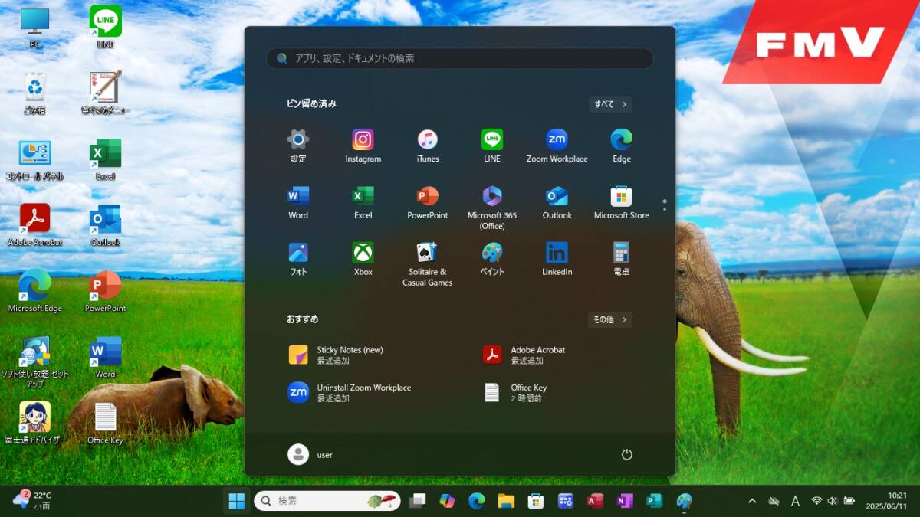The width and height of the screenshot is (920, 517).
Task: Select the Microsoft Edge desktop shortcut
Action: (x=34, y=291)
